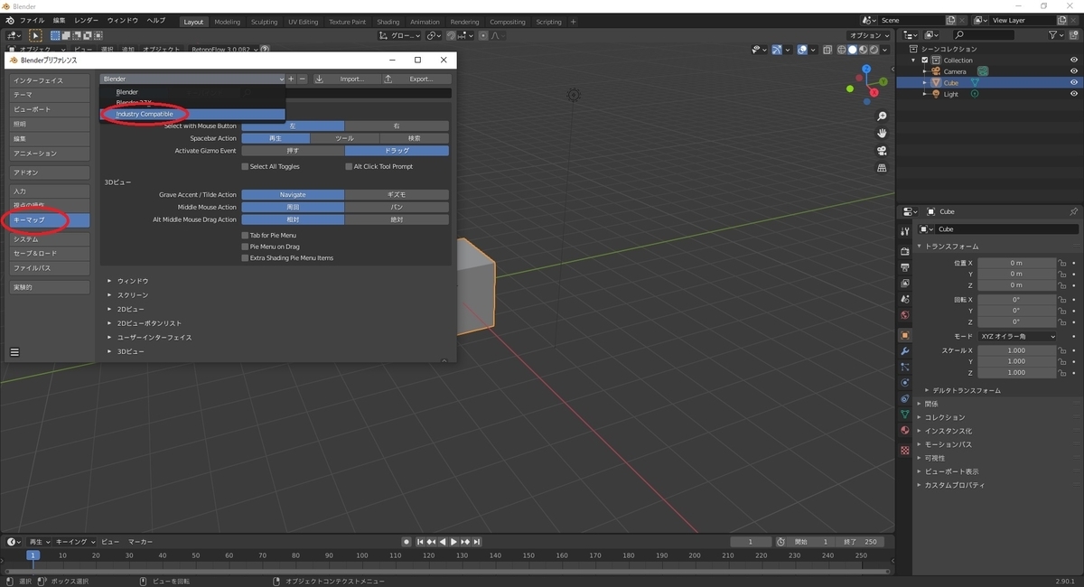Open the Object Constraint properties icon
Screen dimensions: 1084x587
(905, 398)
